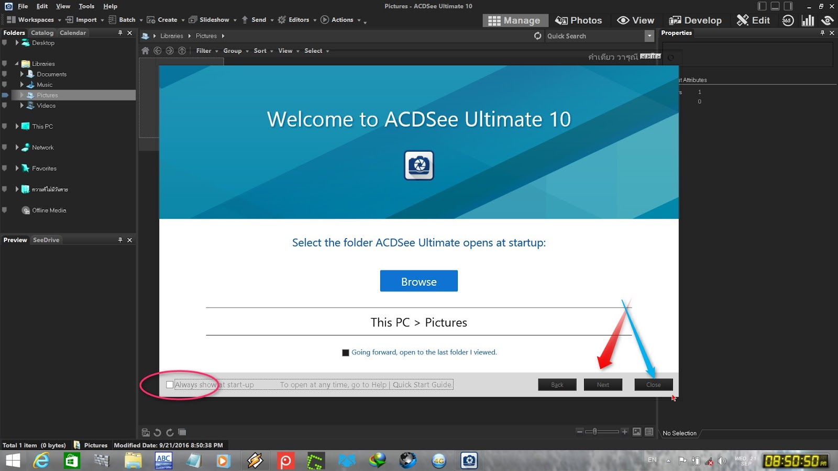
Task: Pin the Properties pane with pushpin icon
Action: (x=822, y=32)
